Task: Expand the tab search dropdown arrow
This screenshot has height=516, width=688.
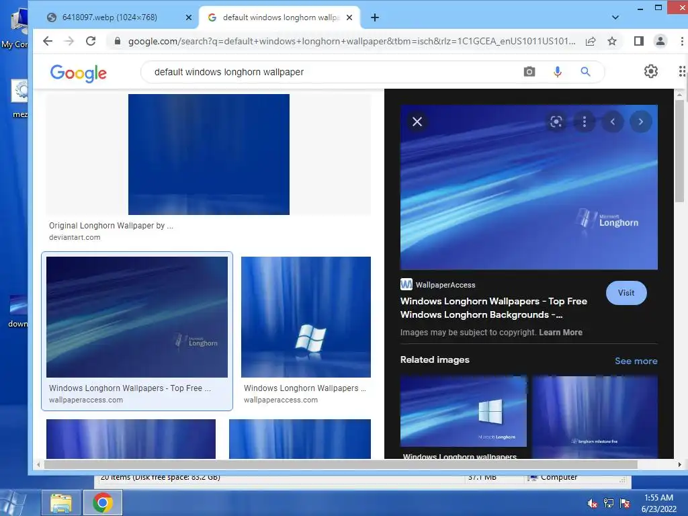Action: [x=615, y=17]
